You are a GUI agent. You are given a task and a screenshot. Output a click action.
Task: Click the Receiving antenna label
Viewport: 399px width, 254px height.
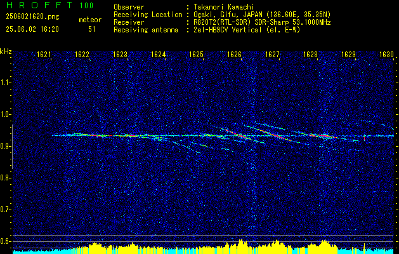[x=146, y=30]
